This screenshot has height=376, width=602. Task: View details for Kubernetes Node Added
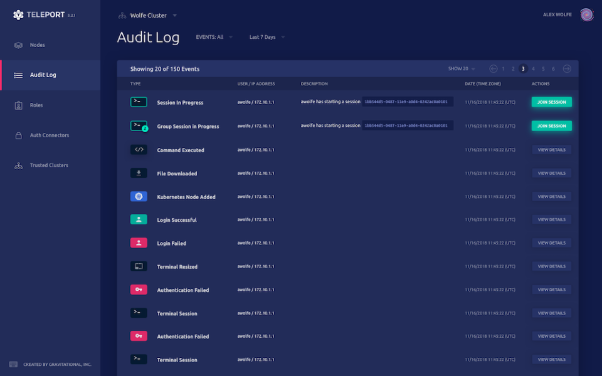point(551,196)
